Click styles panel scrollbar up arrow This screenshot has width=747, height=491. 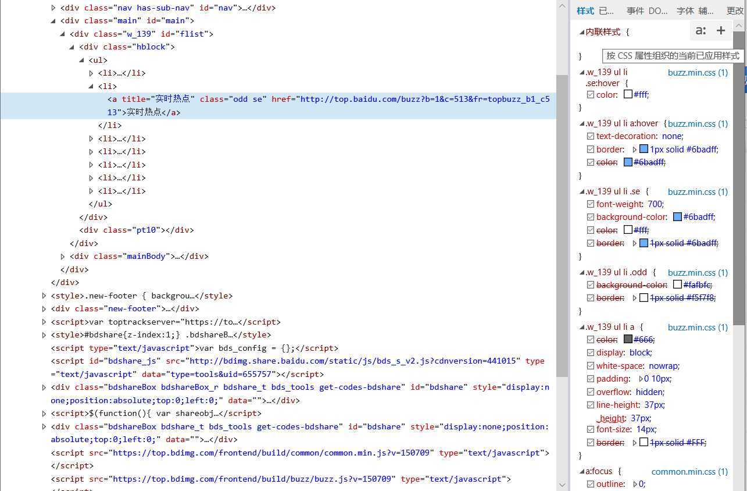pyautogui.click(x=738, y=27)
